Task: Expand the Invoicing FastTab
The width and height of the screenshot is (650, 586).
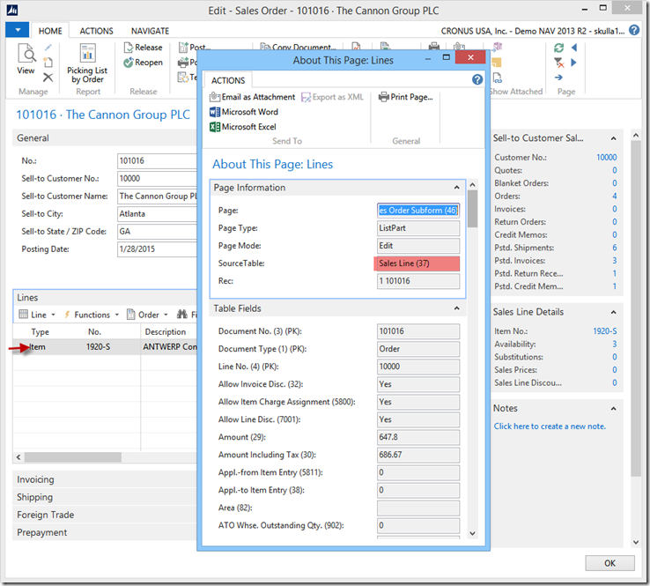Action: click(105, 479)
